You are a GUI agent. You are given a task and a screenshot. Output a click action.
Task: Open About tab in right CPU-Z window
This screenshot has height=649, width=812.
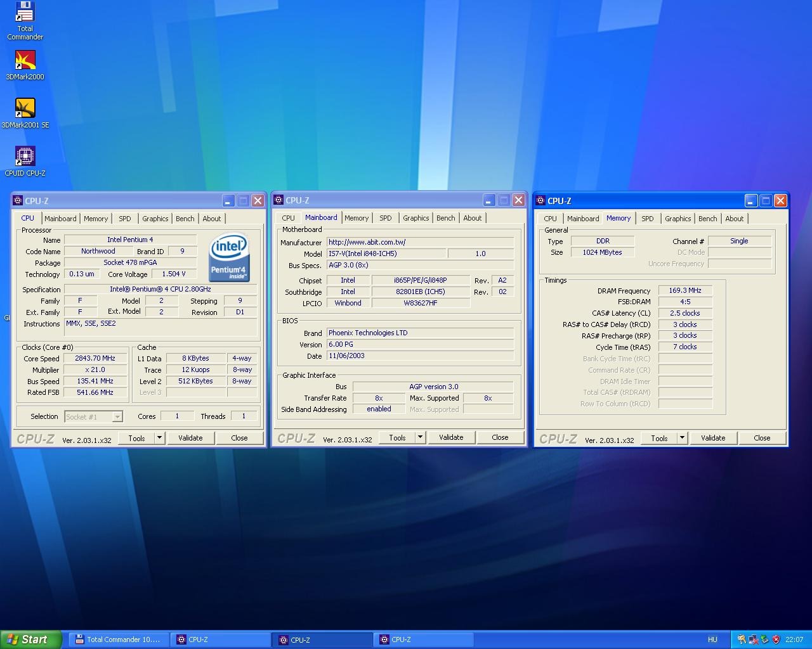tap(735, 219)
